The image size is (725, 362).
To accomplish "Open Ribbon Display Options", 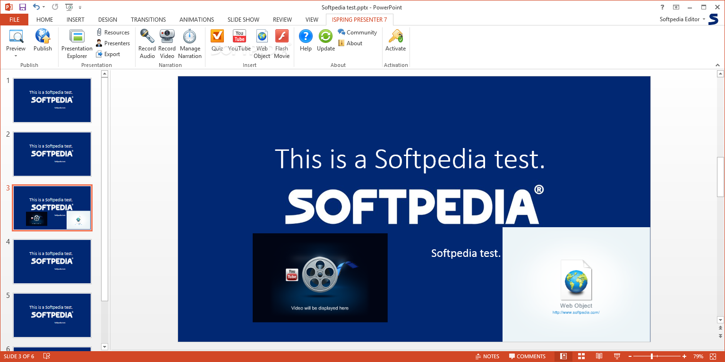I will point(676,7).
